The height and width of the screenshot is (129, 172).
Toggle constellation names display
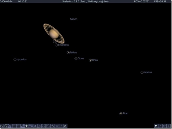point(6,126)
